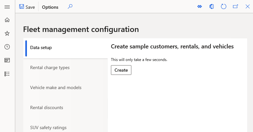Open form in a new window

pyautogui.click(x=235, y=7)
